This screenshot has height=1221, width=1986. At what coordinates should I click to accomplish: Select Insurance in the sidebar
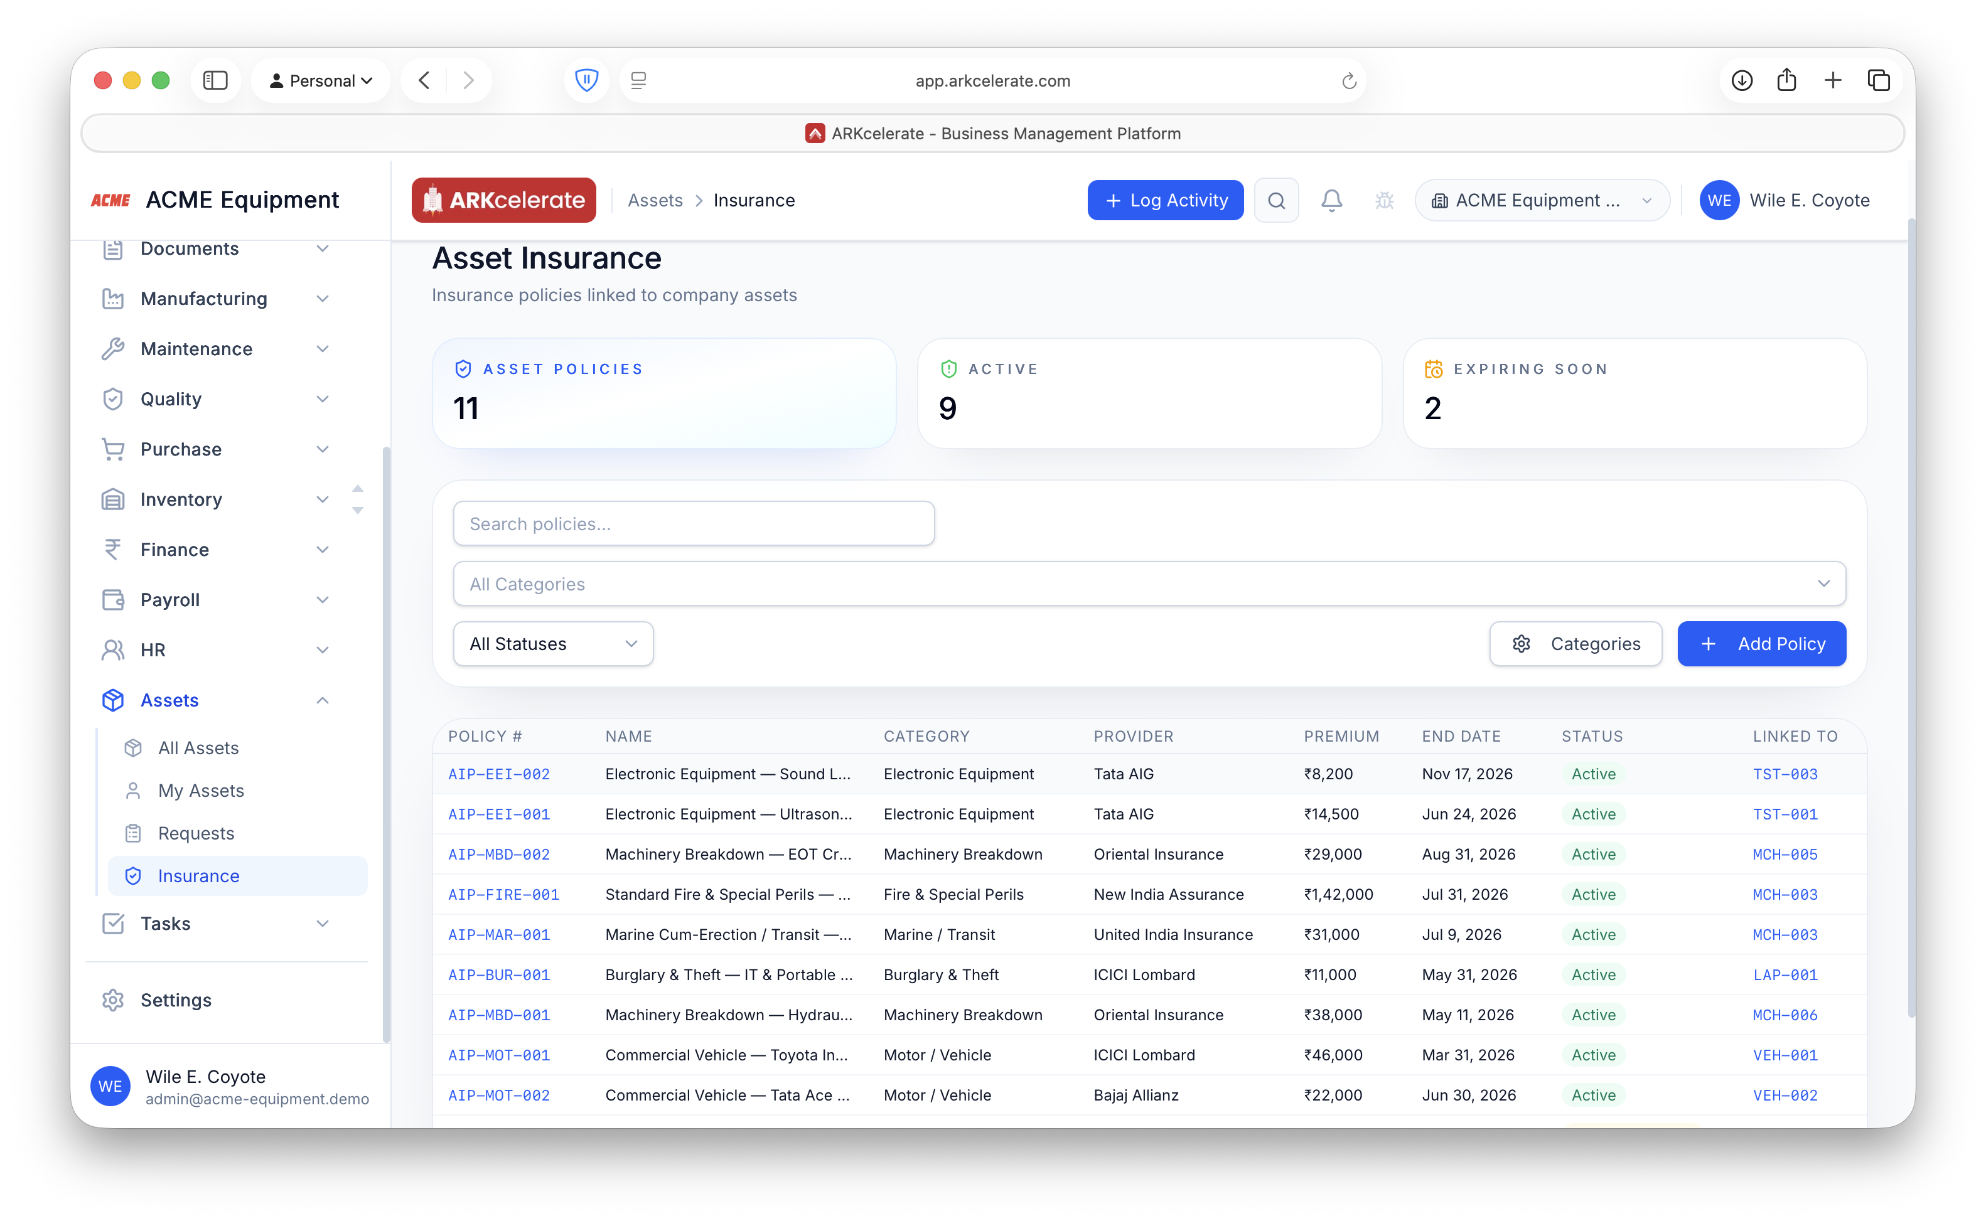pos(237,876)
